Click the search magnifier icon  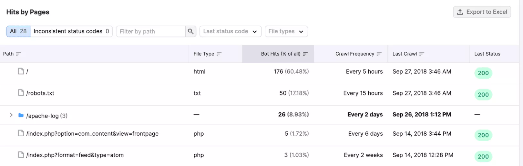pos(190,31)
